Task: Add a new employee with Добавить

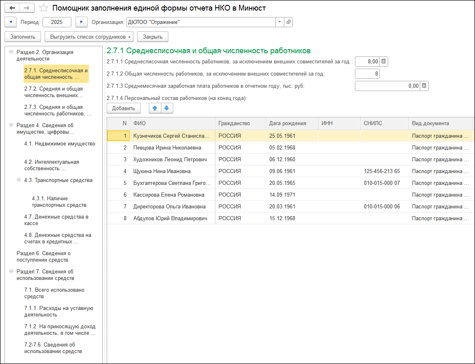Action: (x=123, y=108)
